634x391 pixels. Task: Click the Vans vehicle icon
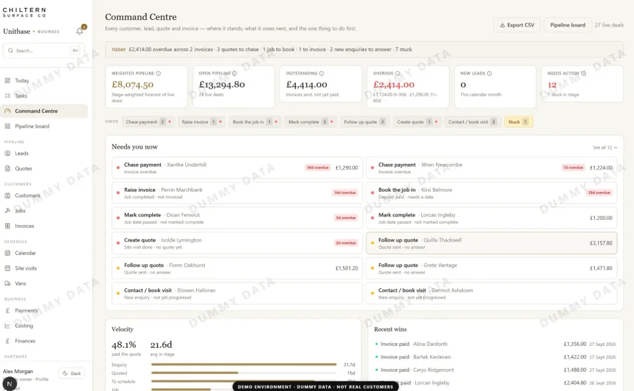(7, 283)
